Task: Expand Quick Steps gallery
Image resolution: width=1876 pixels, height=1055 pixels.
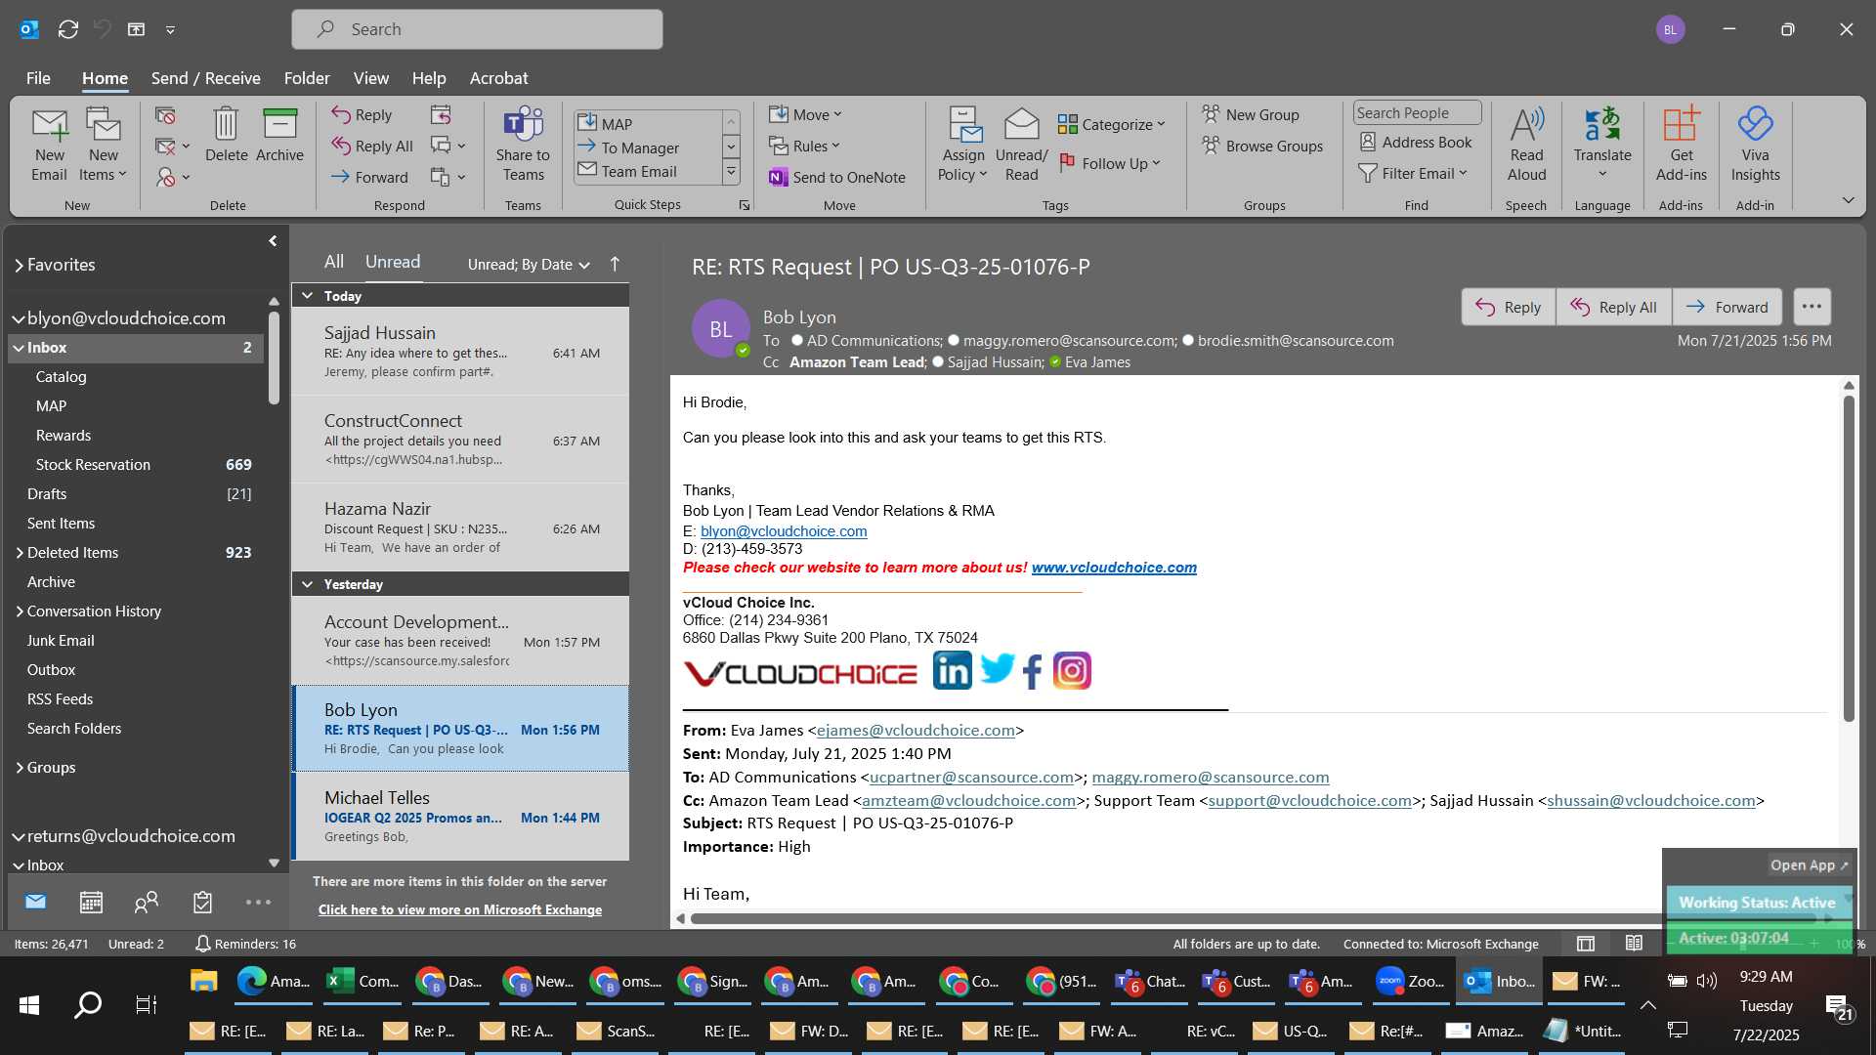Action: (731, 173)
